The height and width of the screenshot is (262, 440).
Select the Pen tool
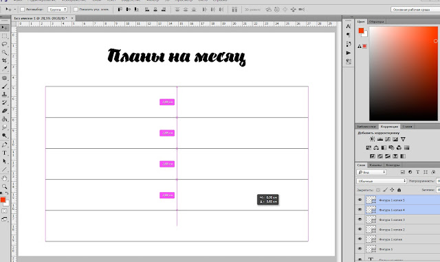pyautogui.click(x=5, y=145)
